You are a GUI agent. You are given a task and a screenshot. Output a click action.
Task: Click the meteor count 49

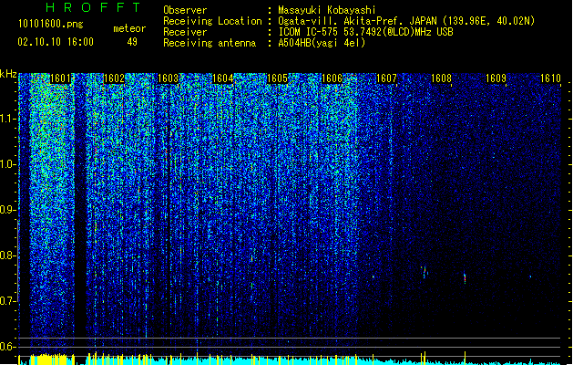click(132, 42)
